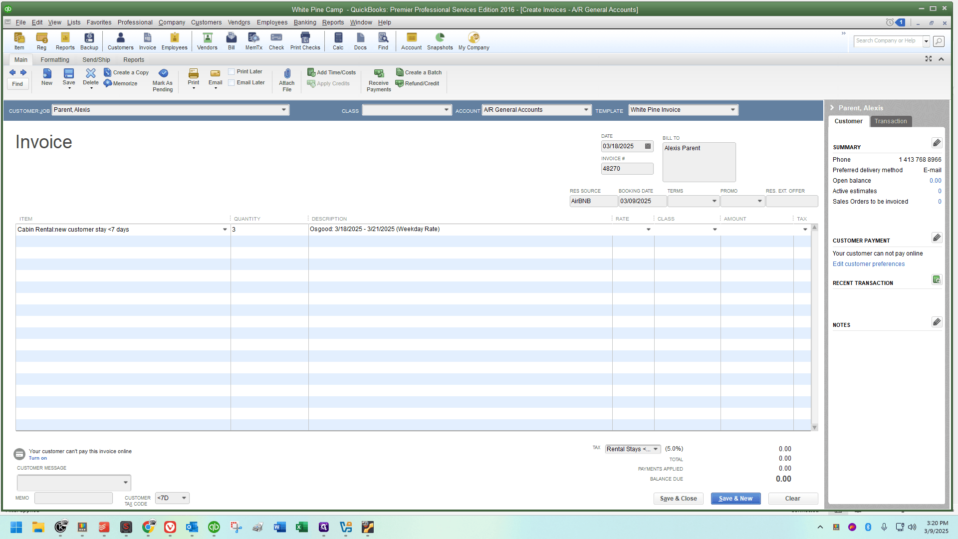Viewport: 958px width, 539px height.
Task: Edit customer summary pencil icon
Action: tap(937, 143)
